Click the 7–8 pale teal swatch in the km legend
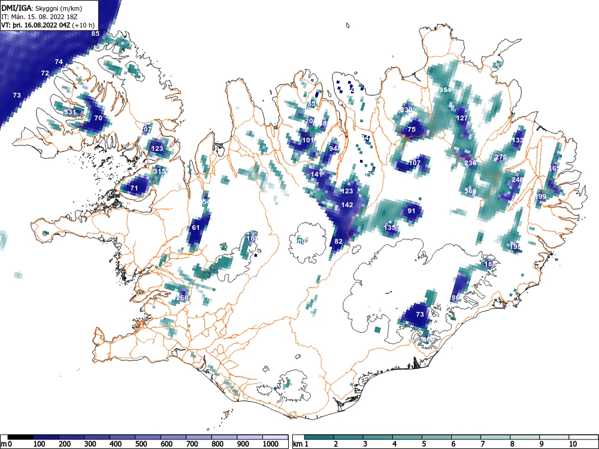The width and height of the screenshot is (599, 449). [495, 437]
